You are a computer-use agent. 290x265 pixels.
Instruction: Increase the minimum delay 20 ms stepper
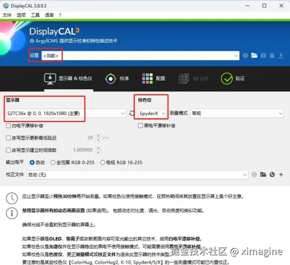(98, 135)
